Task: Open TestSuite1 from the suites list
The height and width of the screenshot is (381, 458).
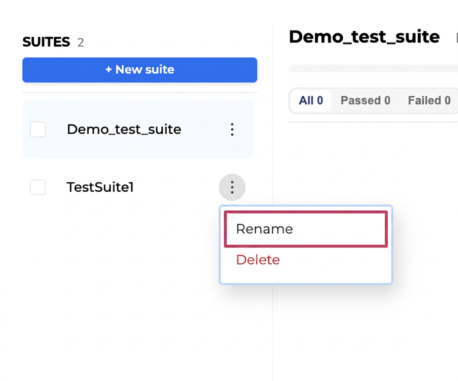Action: pos(100,187)
